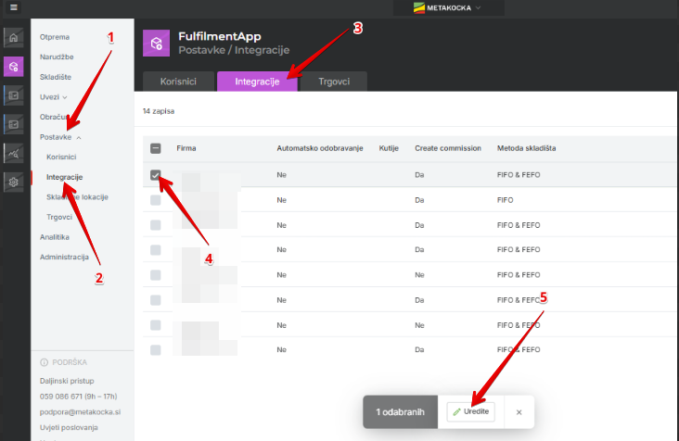Open the Uvjeti poslovanja link
679x441 pixels.
69,428
